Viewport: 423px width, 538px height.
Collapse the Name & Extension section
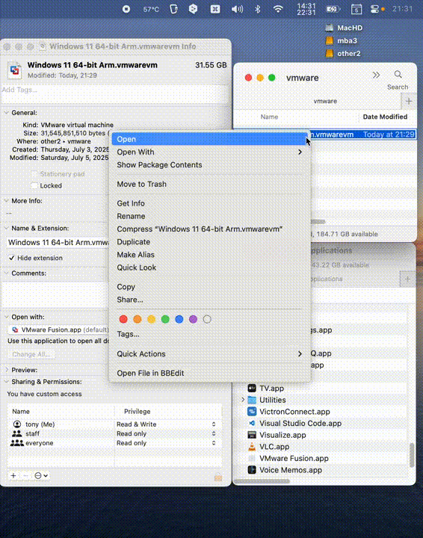point(6,228)
